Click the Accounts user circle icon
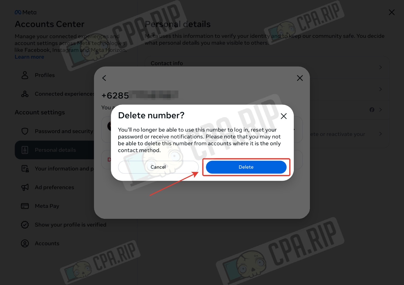The width and height of the screenshot is (404, 285). tap(25, 243)
